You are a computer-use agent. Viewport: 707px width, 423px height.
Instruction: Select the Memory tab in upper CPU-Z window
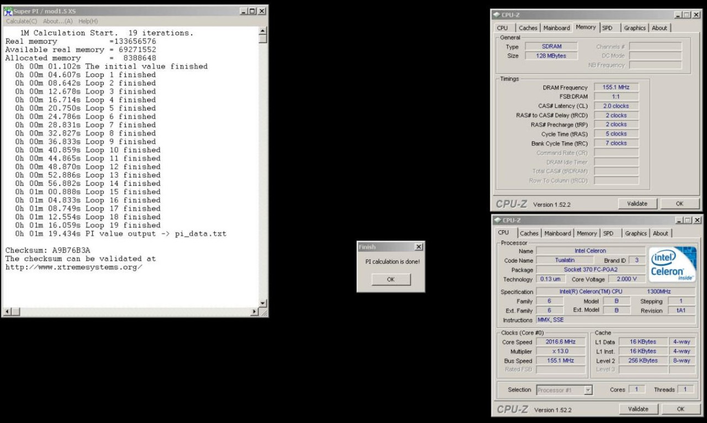click(585, 27)
